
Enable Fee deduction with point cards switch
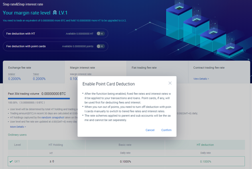(x=100, y=46)
